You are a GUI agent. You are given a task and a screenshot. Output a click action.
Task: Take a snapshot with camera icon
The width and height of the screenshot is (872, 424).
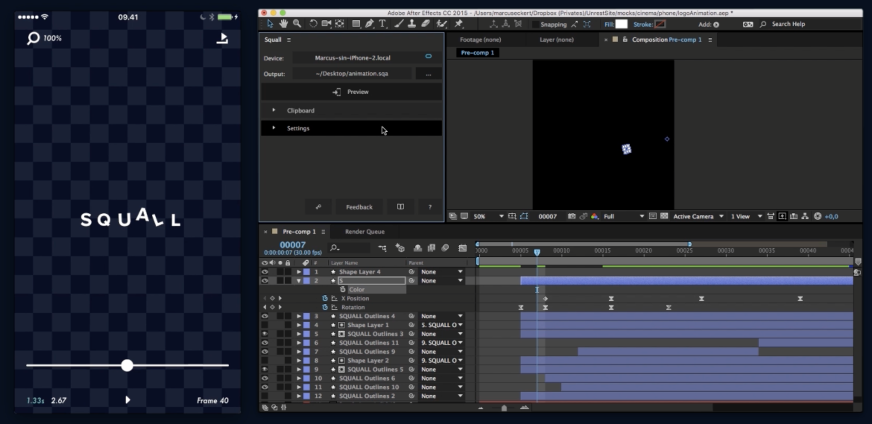[571, 216]
